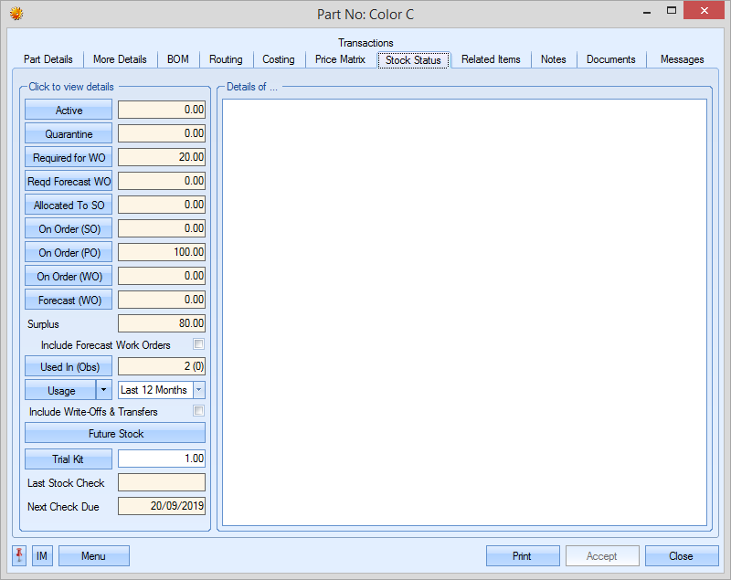Click the Trial Kit quantity field
Viewport: 731px width, 580px height.
162,459
